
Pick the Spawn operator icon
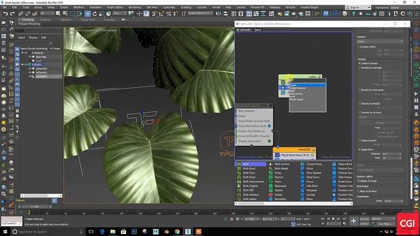(270, 190)
